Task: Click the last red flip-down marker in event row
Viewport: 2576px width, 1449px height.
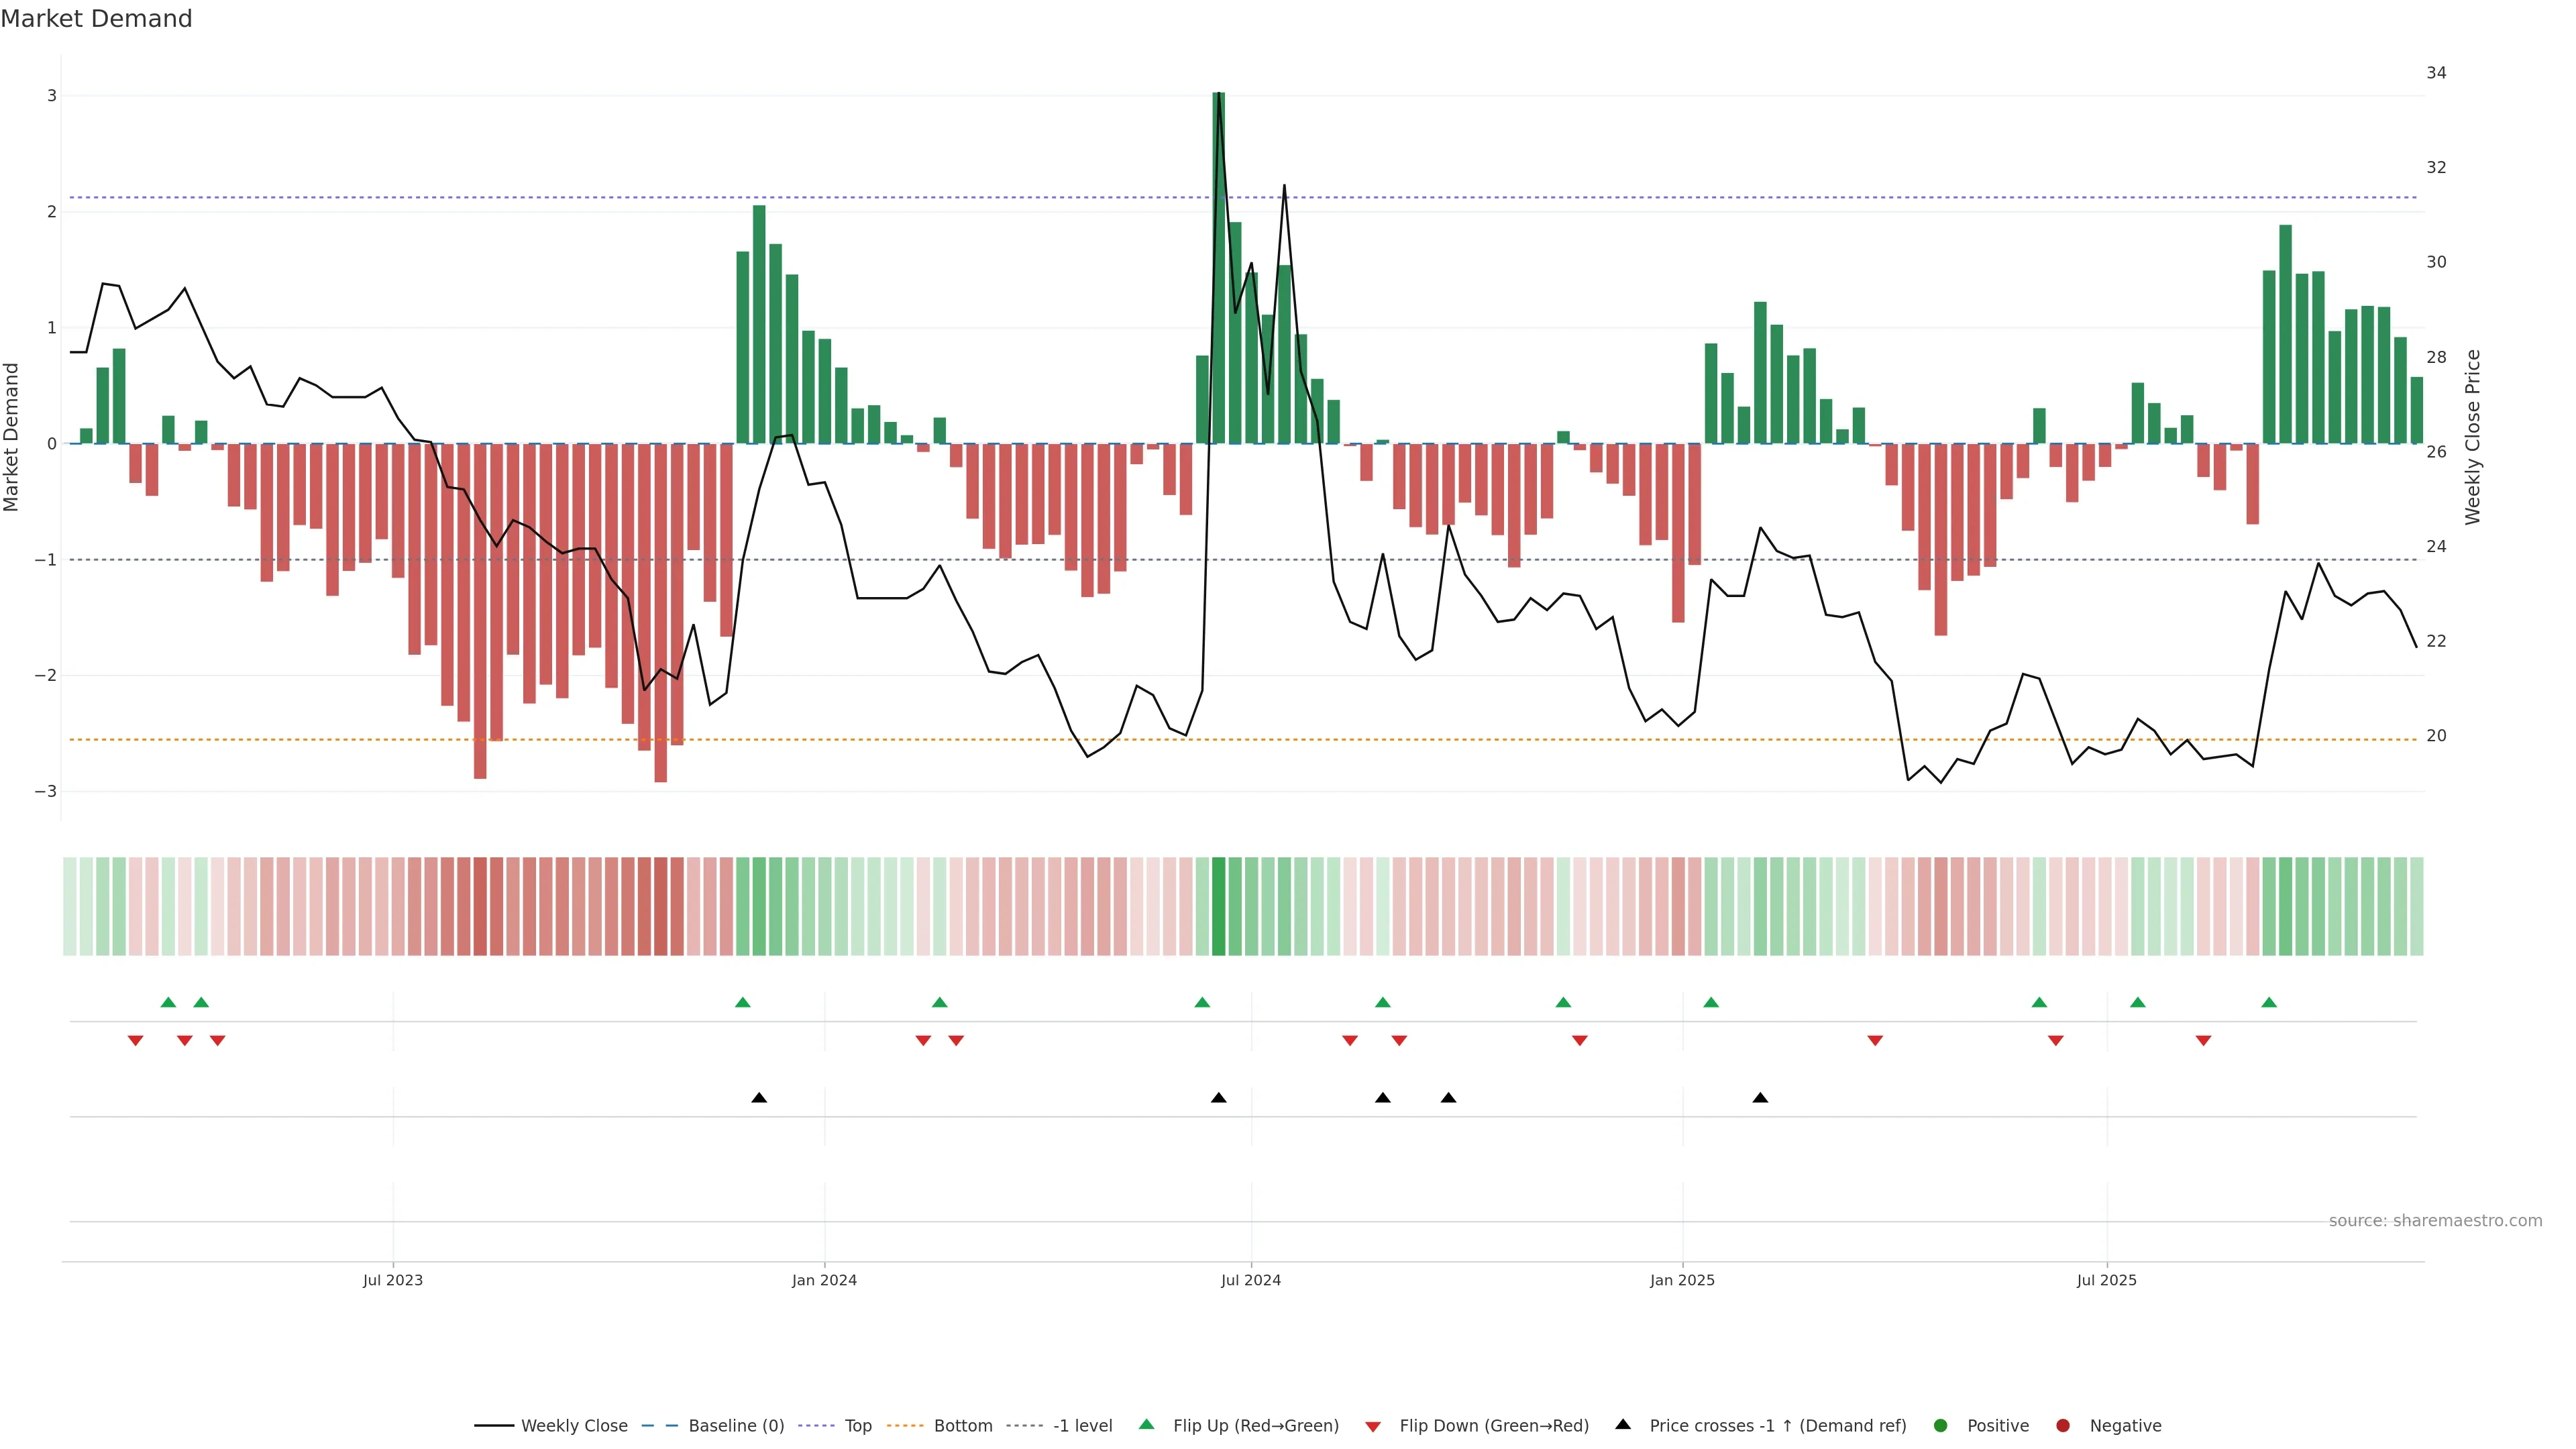Action: click(x=2203, y=1041)
